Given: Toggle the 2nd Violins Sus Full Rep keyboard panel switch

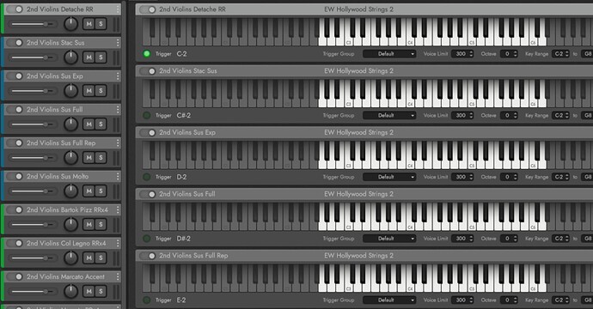Looking at the screenshot, I should [148, 256].
